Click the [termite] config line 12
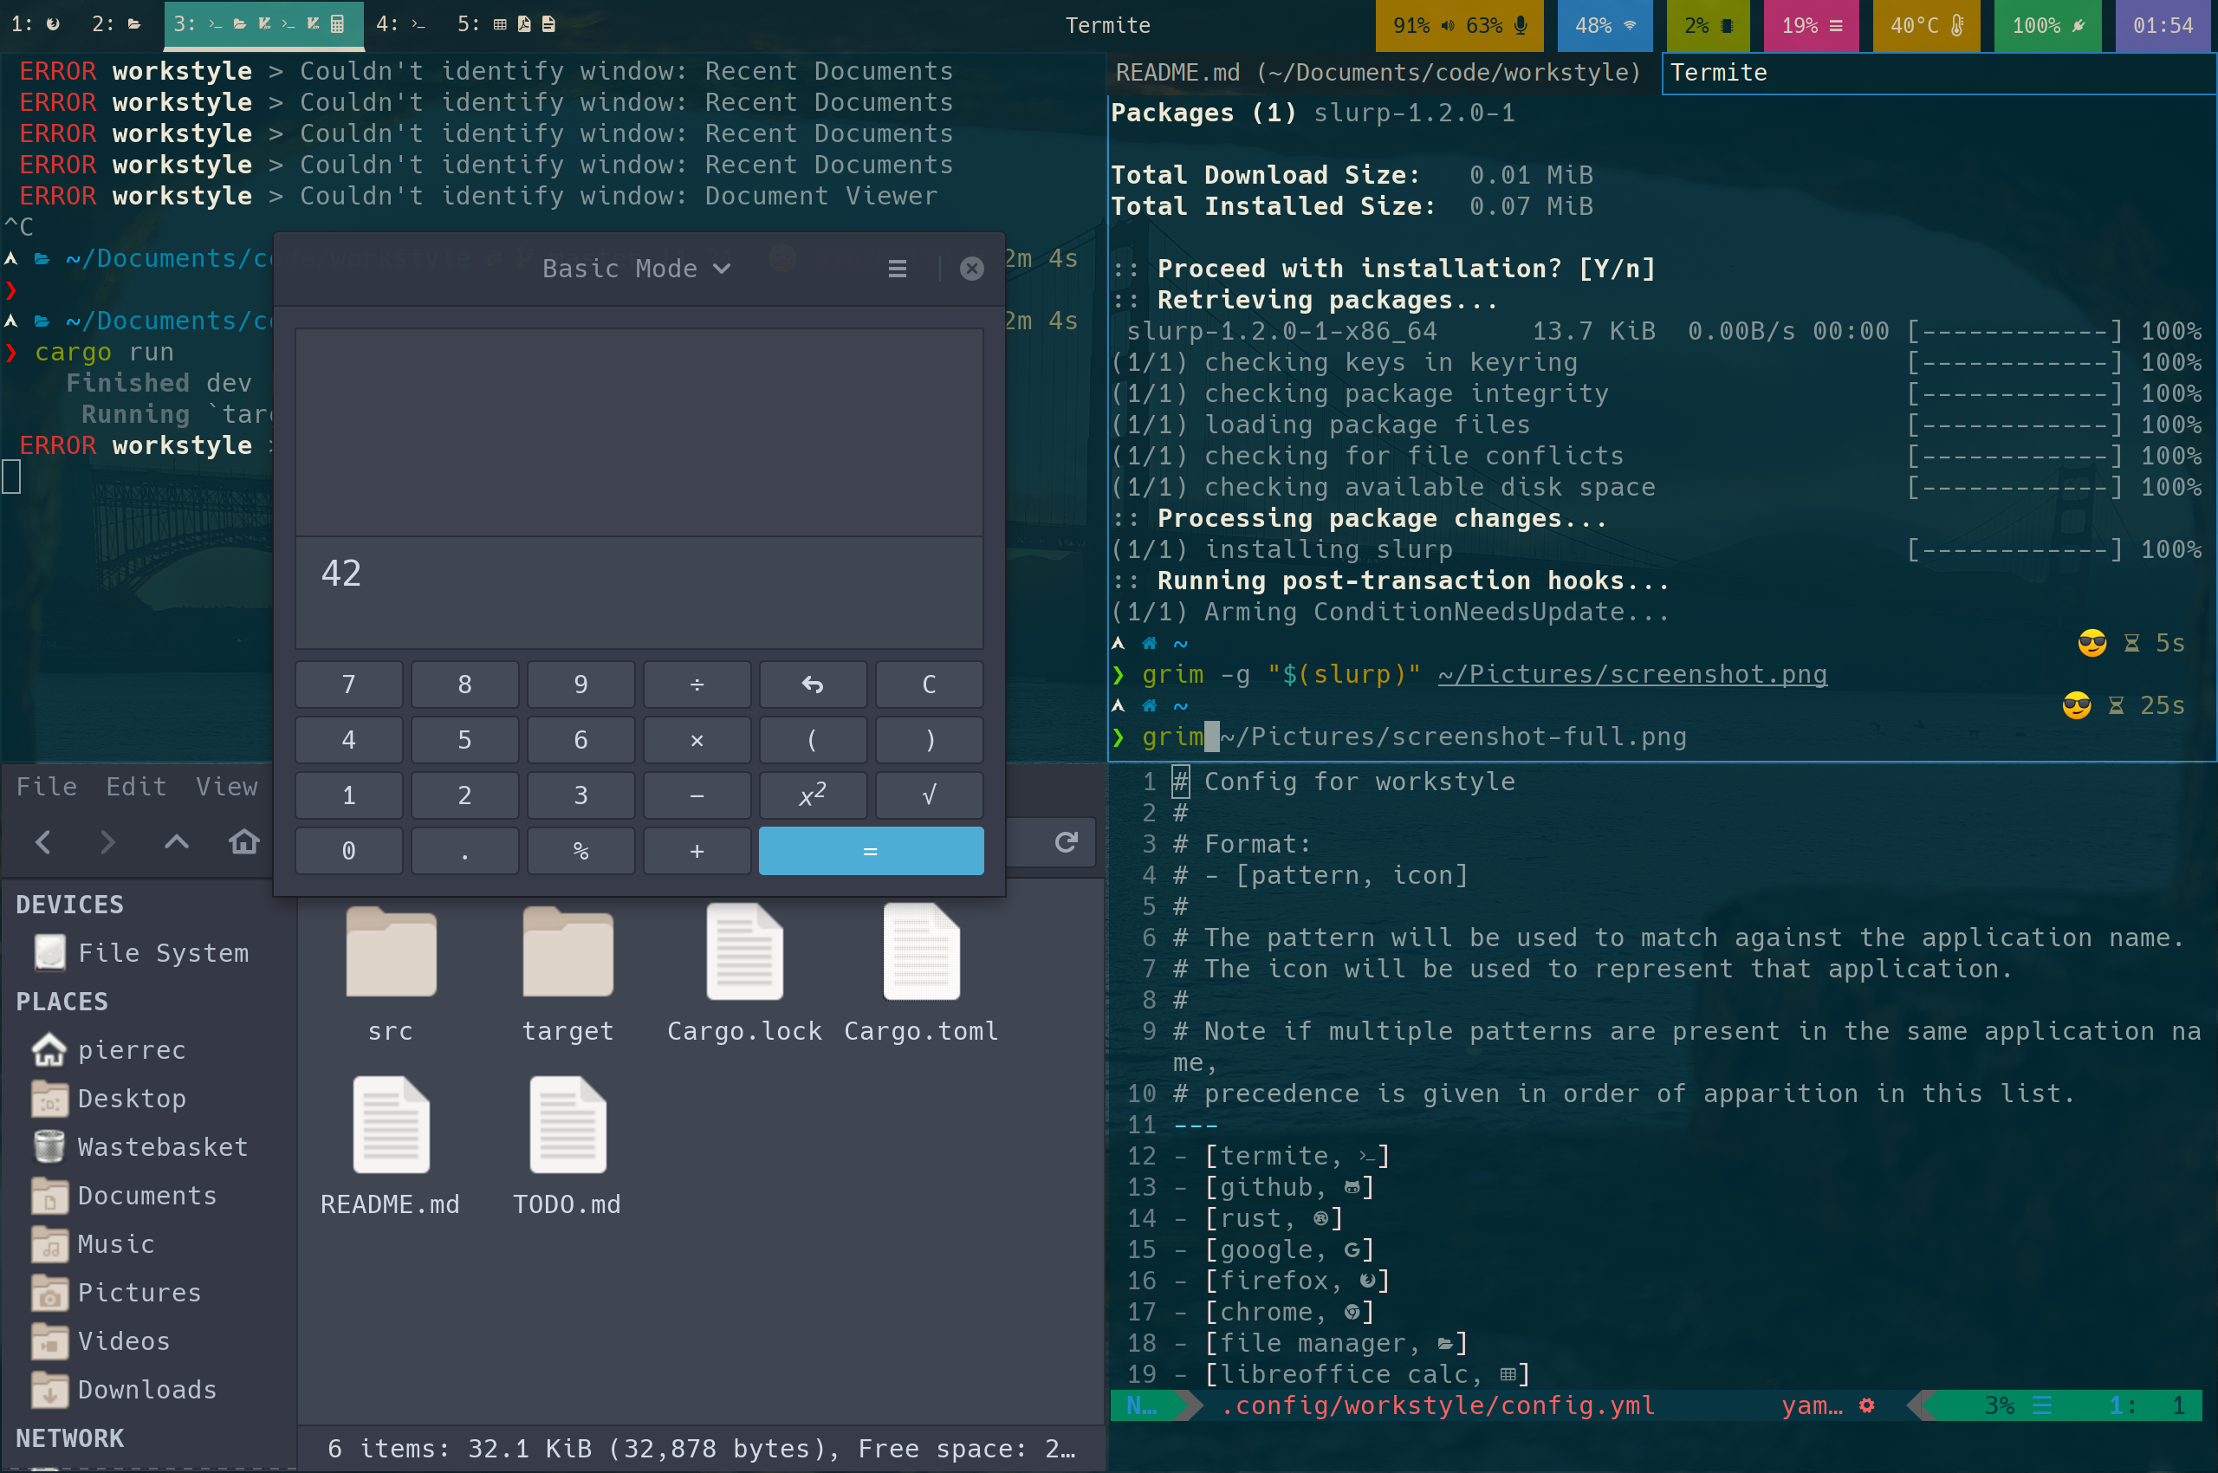Image resolution: width=2218 pixels, height=1473 pixels. tap(1296, 1156)
